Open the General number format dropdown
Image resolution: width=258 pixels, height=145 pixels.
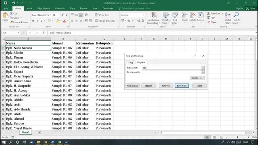click(x=144, y=15)
